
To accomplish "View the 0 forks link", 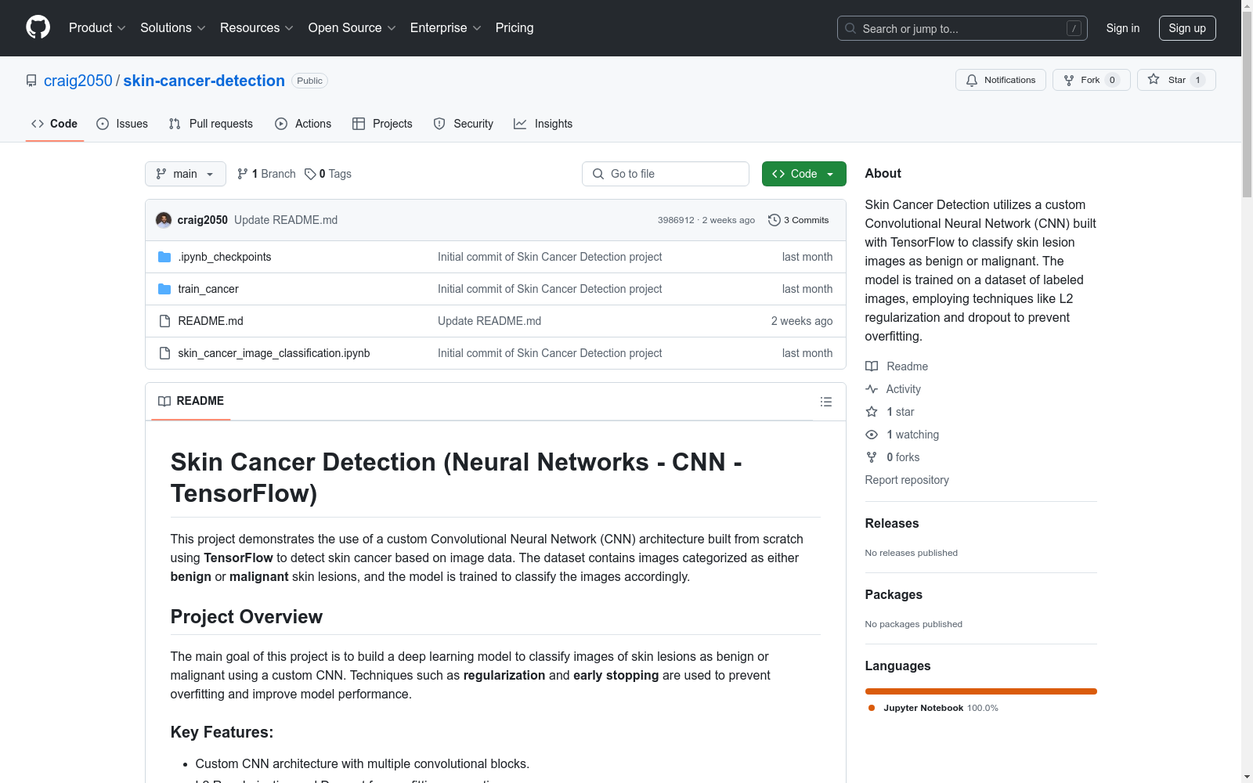I will point(893,457).
